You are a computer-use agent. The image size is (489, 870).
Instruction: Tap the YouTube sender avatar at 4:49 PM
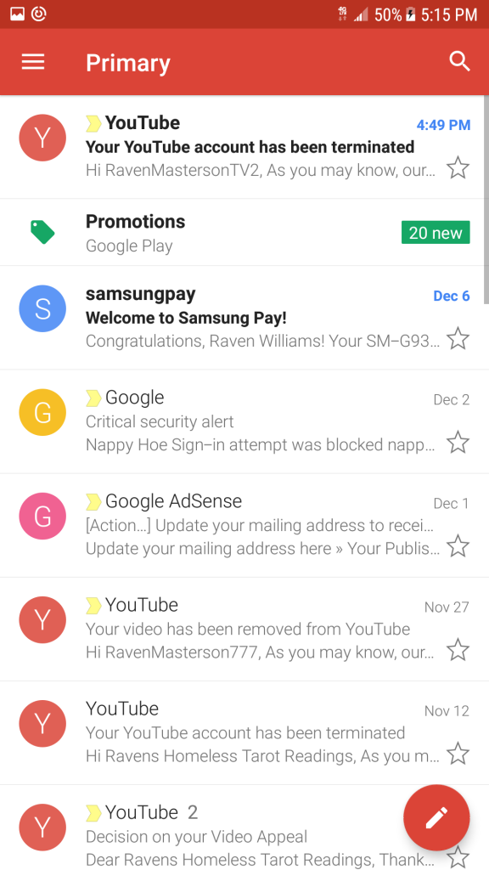pyautogui.click(x=42, y=138)
